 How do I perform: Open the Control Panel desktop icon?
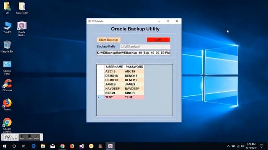point(7,67)
